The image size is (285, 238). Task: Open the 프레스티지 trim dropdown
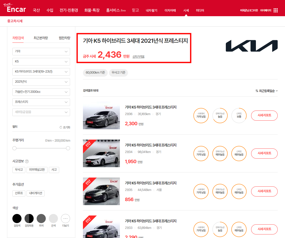pyautogui.click(x=41, y=102)
